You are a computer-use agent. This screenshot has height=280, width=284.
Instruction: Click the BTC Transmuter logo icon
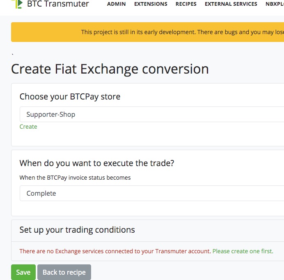[x=17, y=4]
